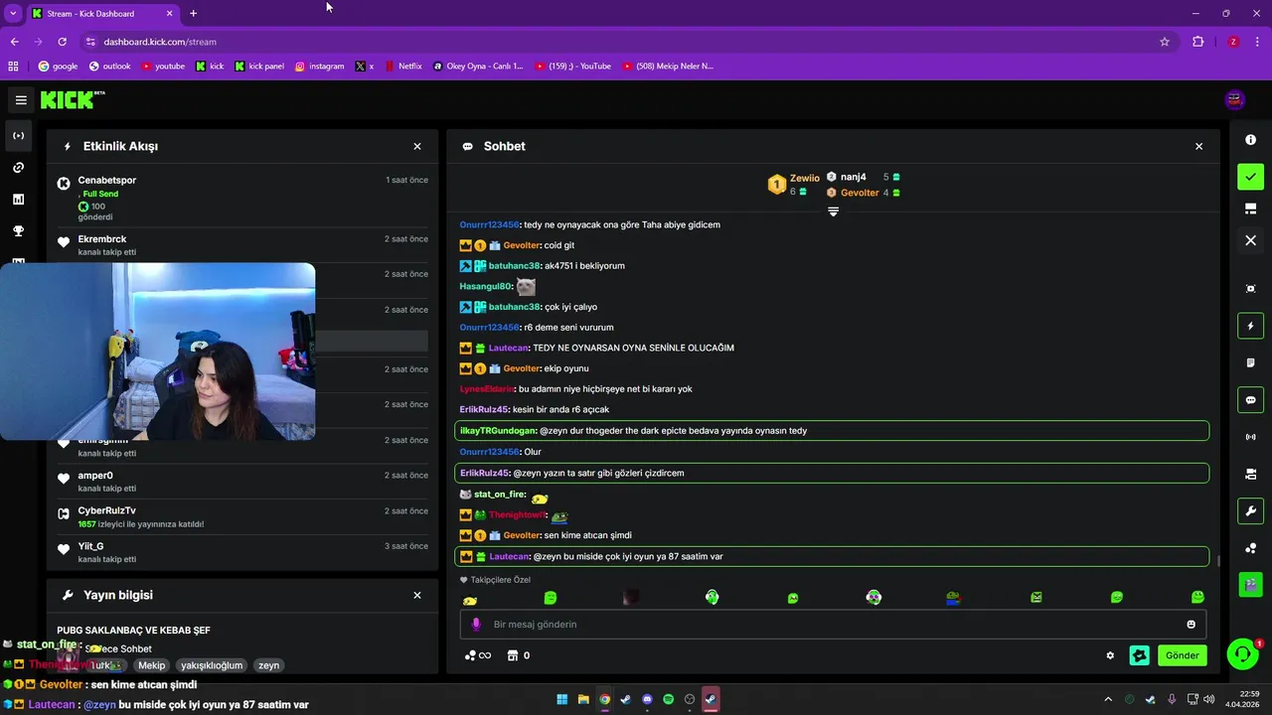This screenshot has height=715, width=1272.
Task: Open the link icon in left sidebar
Action: click(x=18, y=168)
